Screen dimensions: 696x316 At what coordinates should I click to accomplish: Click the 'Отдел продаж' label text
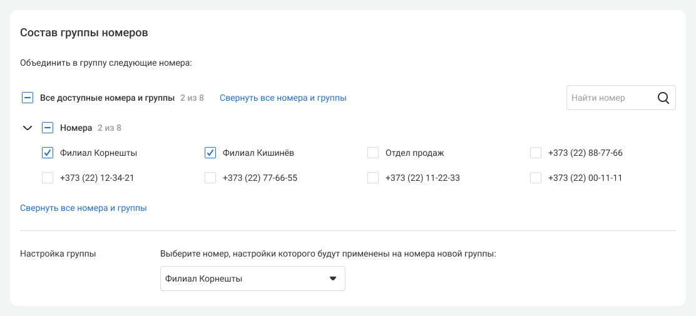(x=414, y=153)
